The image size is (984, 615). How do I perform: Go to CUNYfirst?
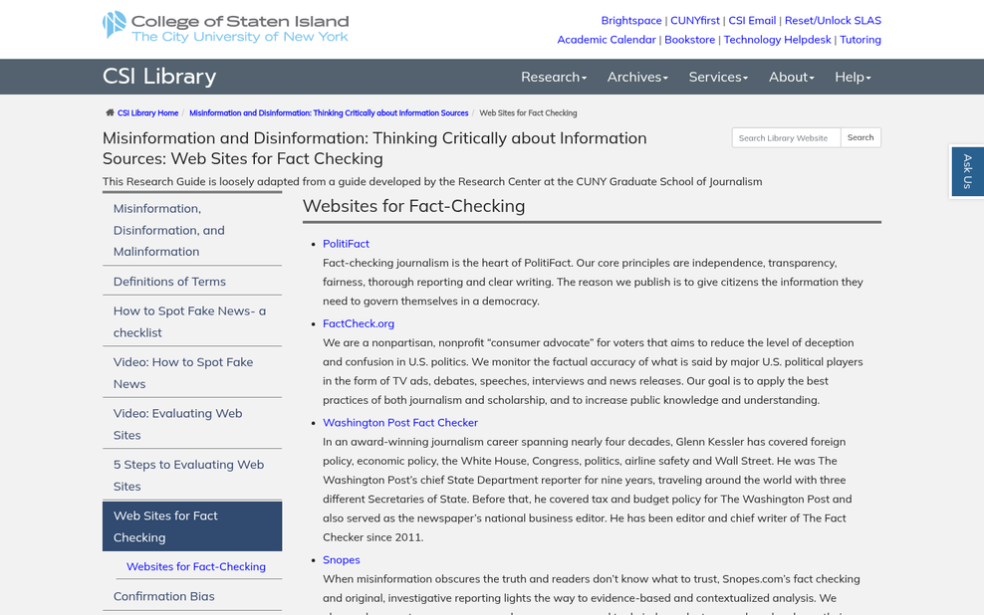[x=695, y=21]
